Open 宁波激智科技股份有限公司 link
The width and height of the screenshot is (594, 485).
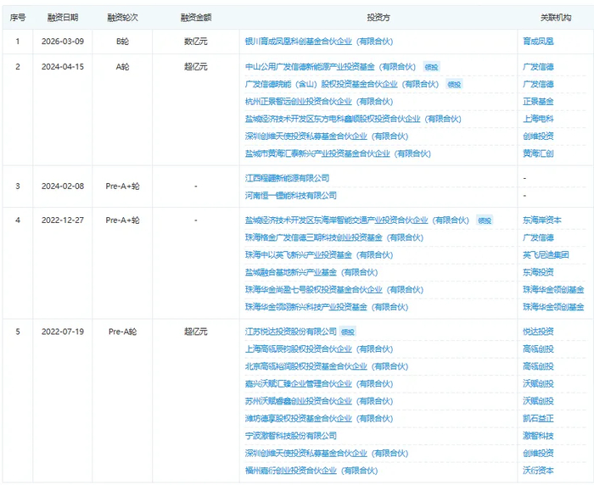[291, 436]
